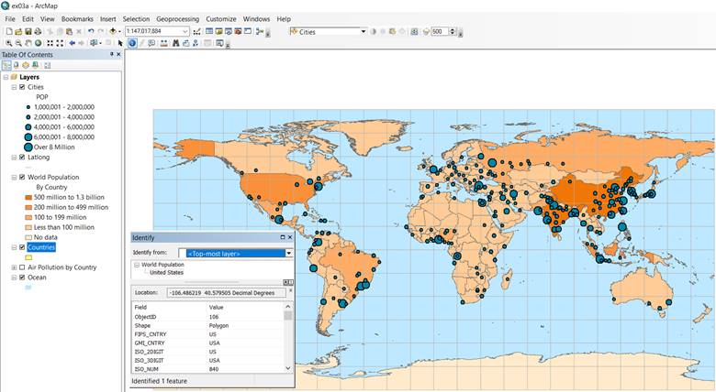Select United States in Identify results

click(x=166, y=272)
